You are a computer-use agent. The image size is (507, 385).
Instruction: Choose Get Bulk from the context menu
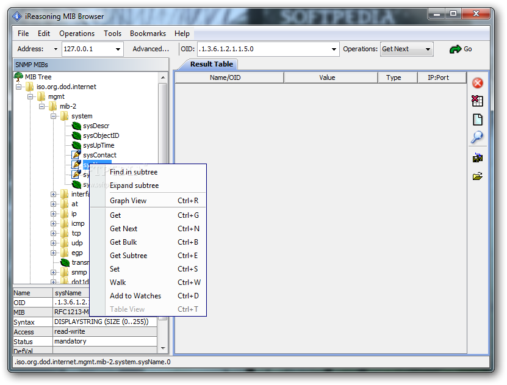pos(148,242)
